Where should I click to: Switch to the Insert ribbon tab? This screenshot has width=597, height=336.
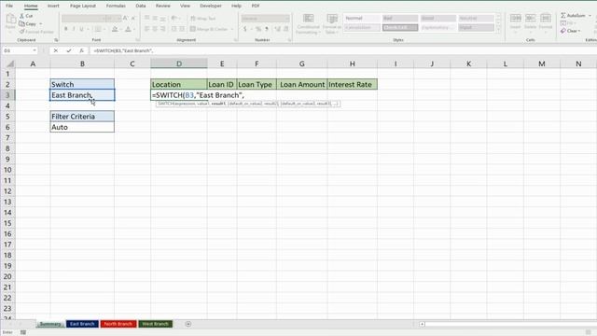53,6
